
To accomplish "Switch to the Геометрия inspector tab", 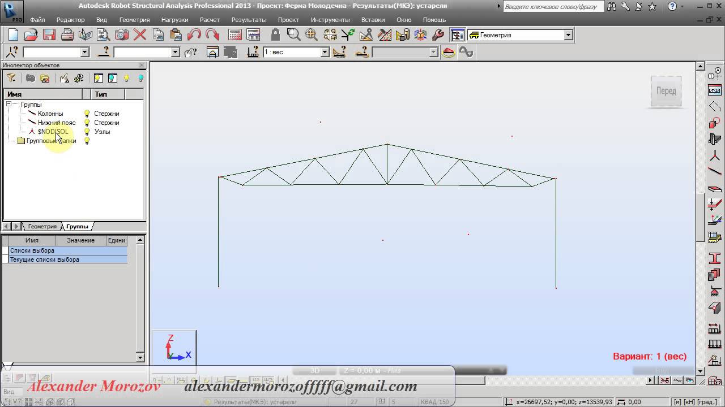I will [x=42, y=226].
